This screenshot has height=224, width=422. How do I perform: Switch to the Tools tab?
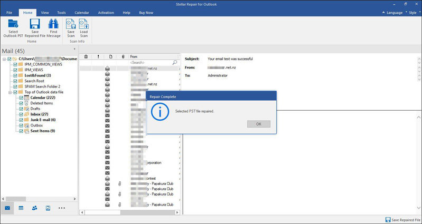[61, 13]
